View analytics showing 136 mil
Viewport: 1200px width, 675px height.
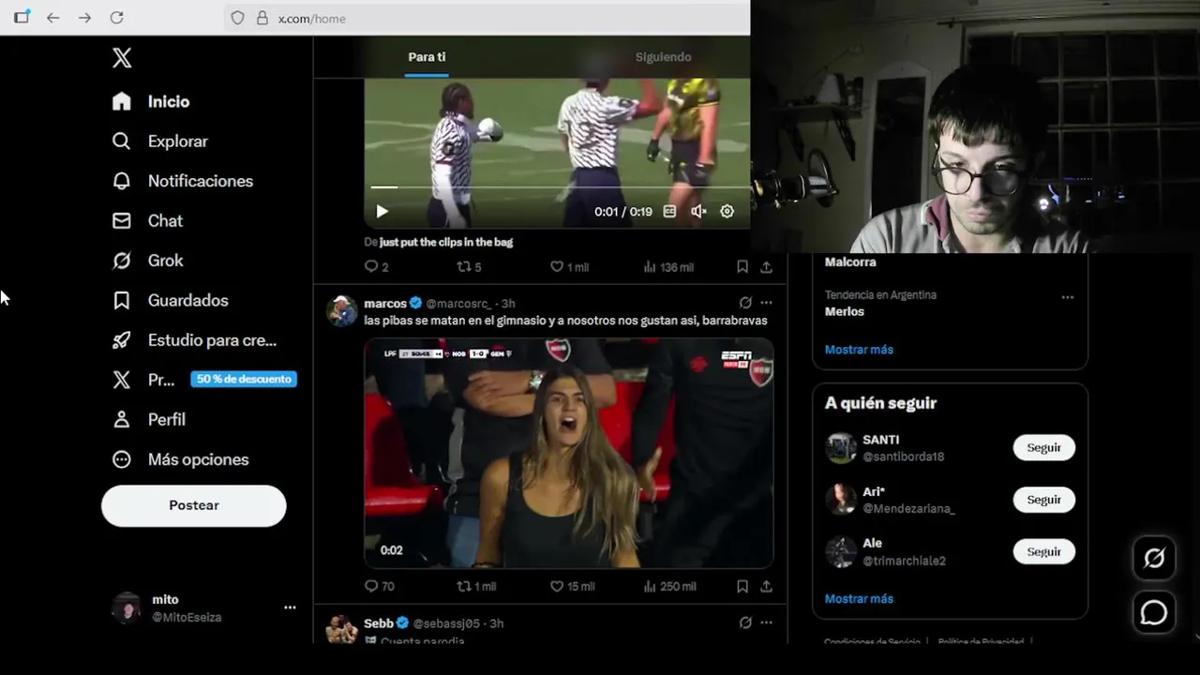coord(668,267)
